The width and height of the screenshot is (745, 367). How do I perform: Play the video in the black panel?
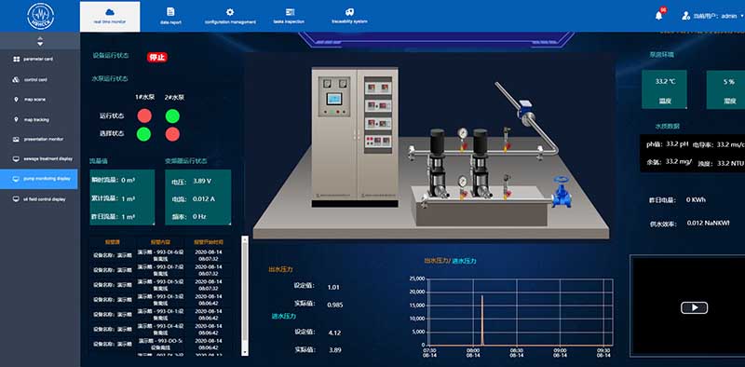[x=694, y=307]
